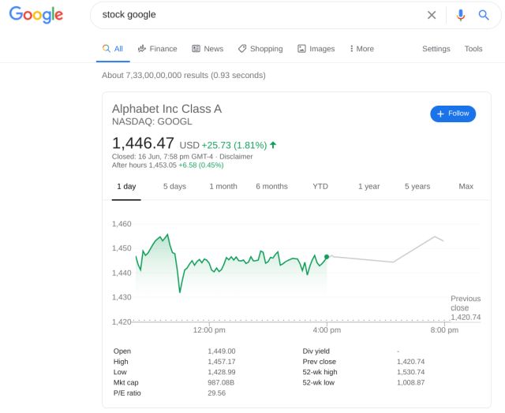Start voice search with microphone icon

pyautogui.click(x=461, y=15)
